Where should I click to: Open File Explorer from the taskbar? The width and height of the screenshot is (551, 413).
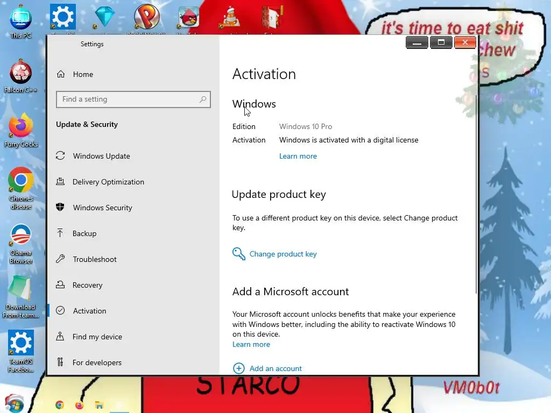click(x=99, y=405)
